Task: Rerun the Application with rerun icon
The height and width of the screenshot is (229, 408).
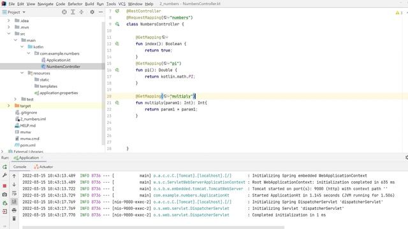Action: [4, 167]
